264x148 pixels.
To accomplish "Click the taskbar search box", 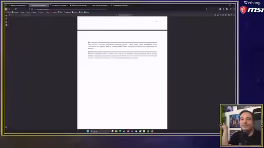I will [x=100, y=131].
